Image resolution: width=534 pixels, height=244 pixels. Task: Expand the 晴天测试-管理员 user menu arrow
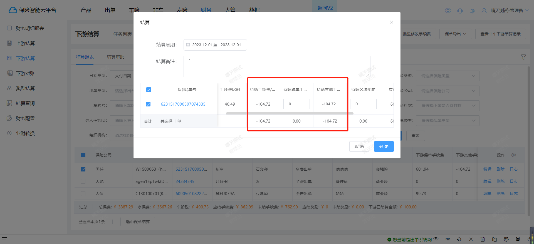pos(527,11)
